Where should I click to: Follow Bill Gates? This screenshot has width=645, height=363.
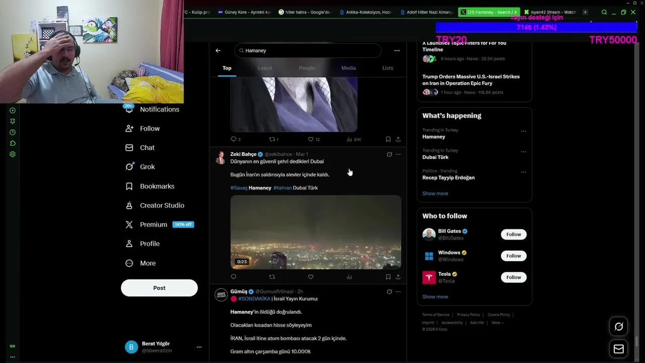tap(513, 234)
